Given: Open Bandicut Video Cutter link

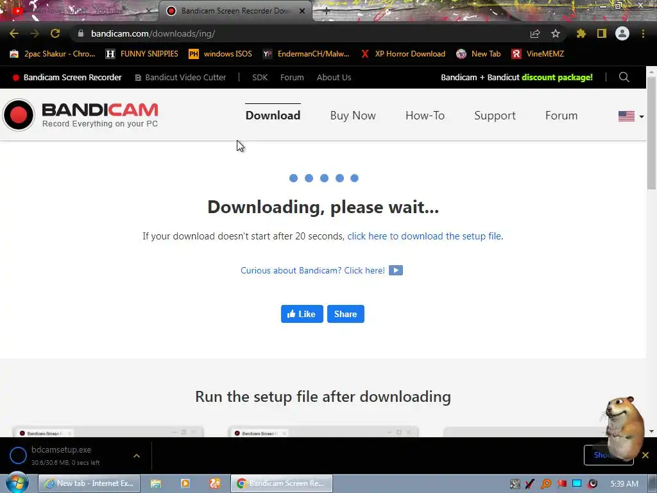Looking at the screenshot, I should (180, 78).
